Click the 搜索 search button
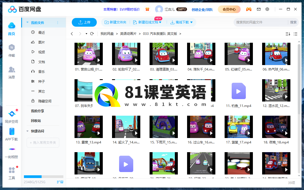 coord(293,22)
